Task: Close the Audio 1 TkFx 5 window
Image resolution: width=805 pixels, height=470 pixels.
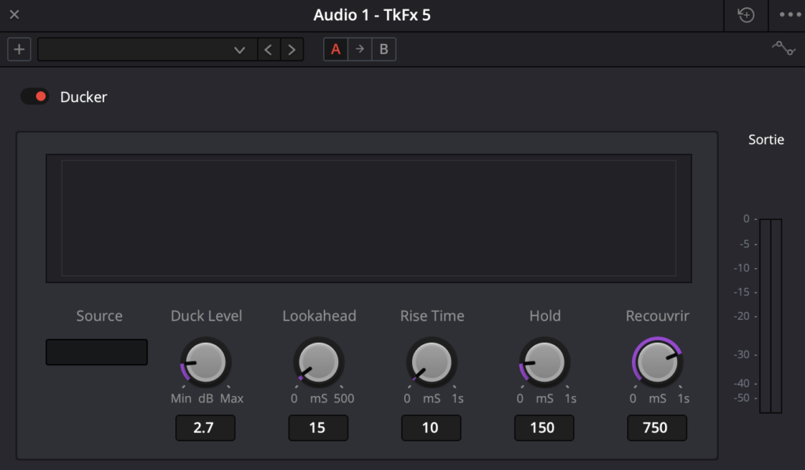Action: pos(14,15)
